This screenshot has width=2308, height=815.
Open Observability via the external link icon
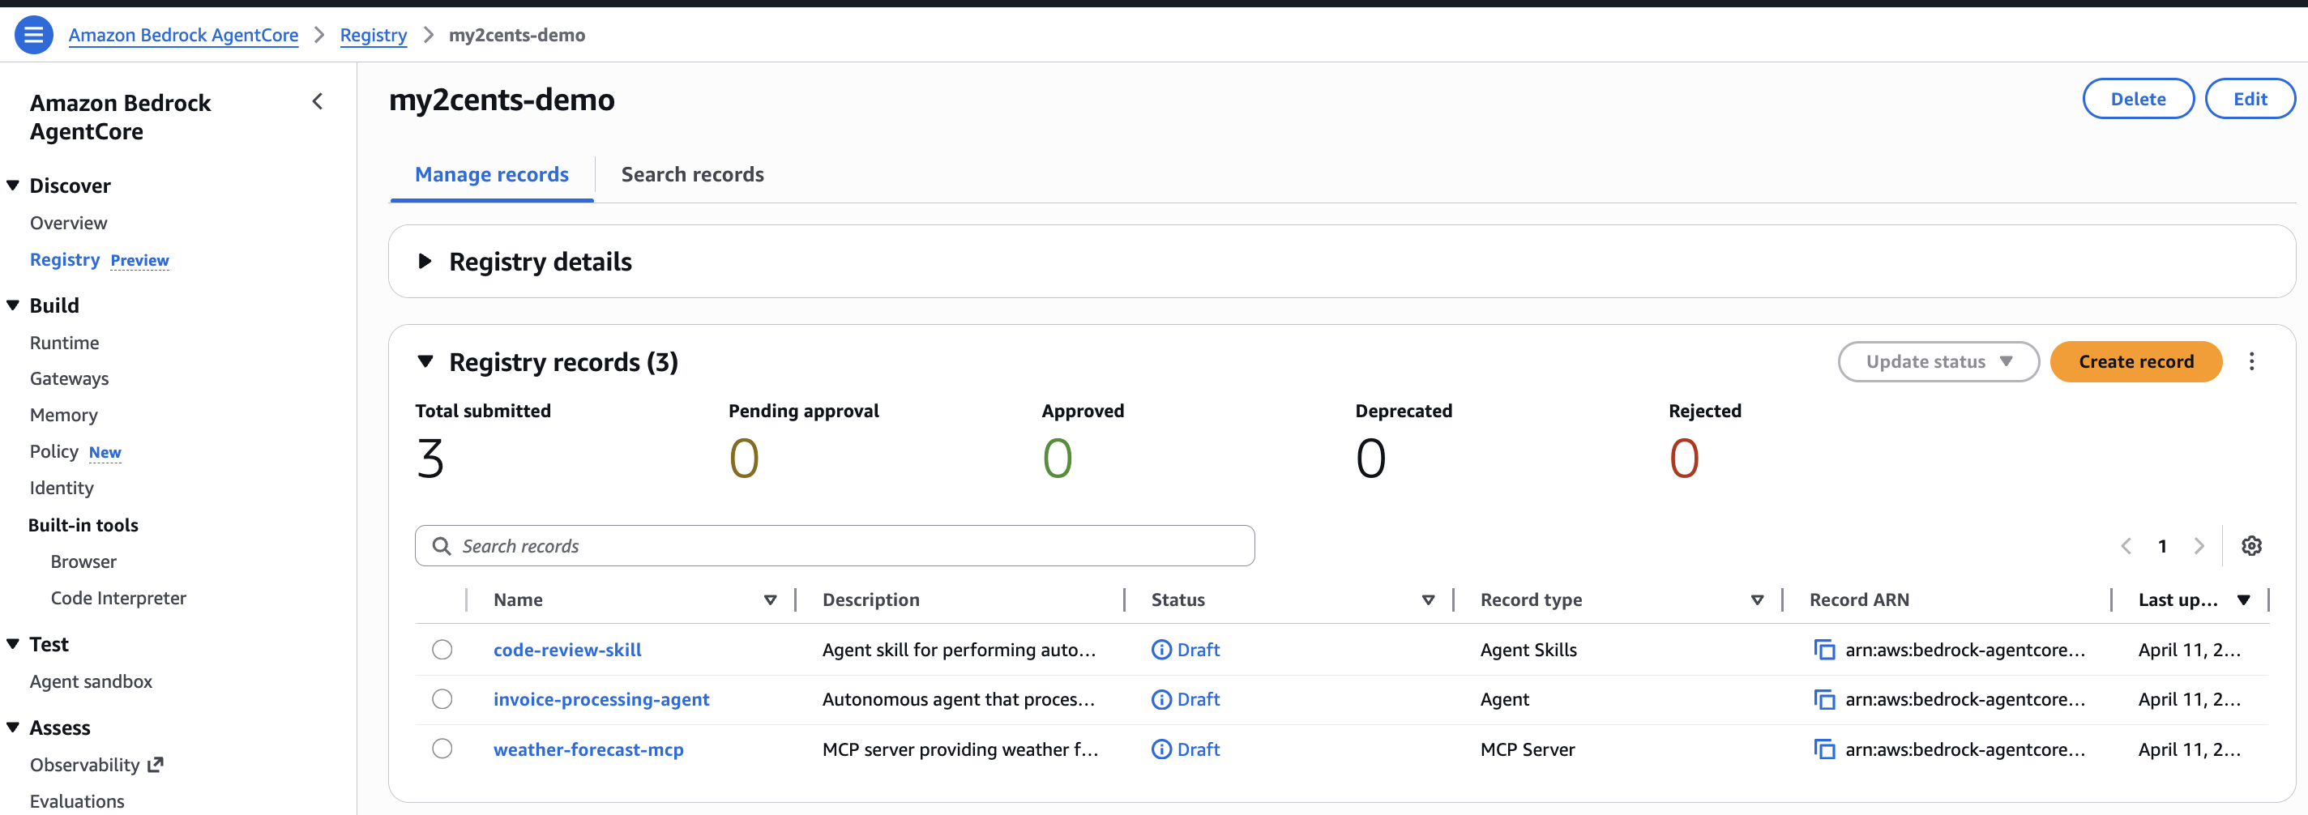pos(154,764)
